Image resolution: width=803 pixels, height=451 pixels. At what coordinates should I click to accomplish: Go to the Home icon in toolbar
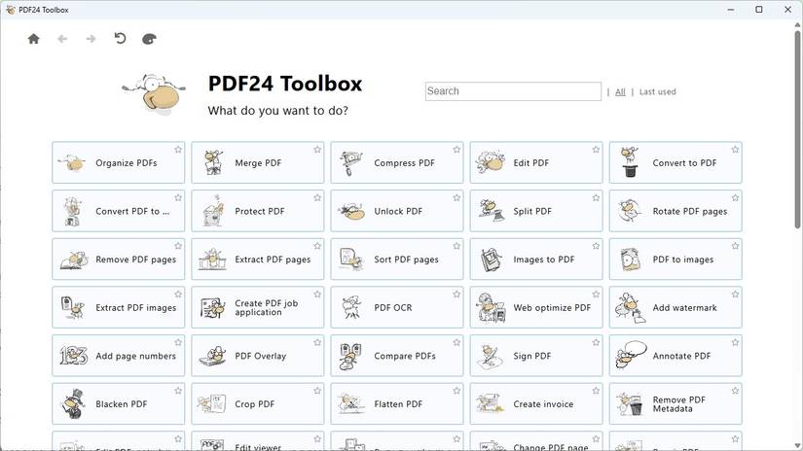[x=33, y=39]
